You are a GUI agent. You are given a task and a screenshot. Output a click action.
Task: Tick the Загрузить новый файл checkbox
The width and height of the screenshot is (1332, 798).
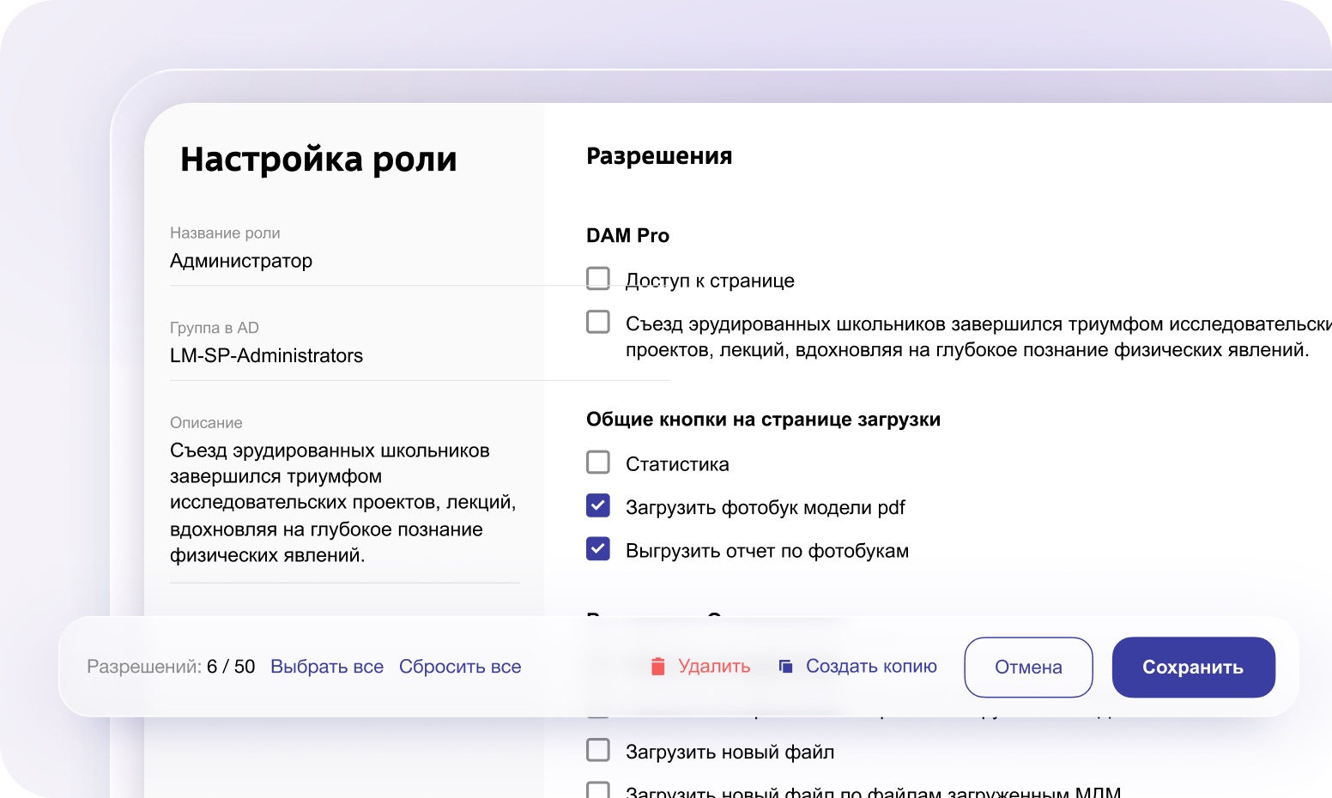click(598, 750)
